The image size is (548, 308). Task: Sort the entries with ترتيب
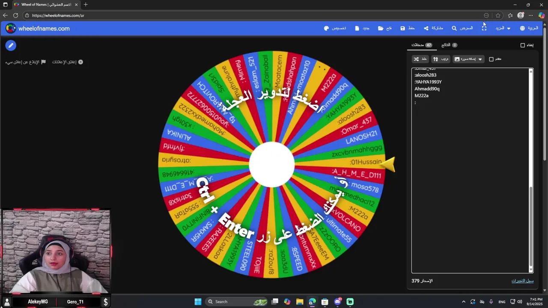pyautogui.click(x=441, y=59)
